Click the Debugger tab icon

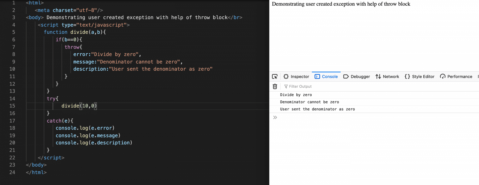[x=346, y=76]
